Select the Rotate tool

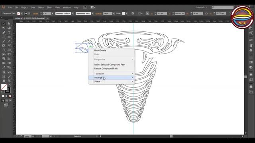(4, 50)
